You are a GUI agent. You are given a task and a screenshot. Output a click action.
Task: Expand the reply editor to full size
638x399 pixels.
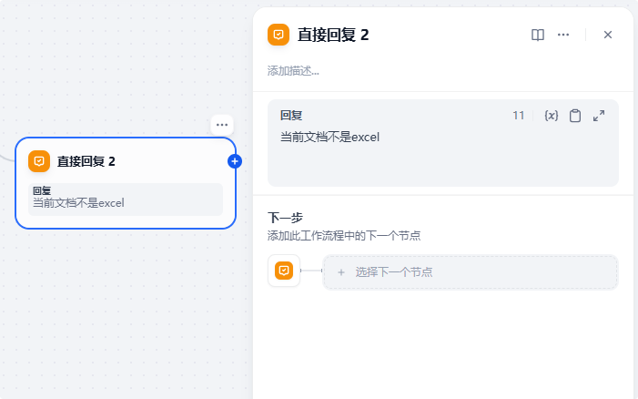599,116
